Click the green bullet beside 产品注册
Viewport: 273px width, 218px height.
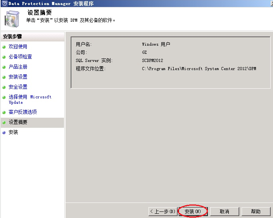(4, 67)
